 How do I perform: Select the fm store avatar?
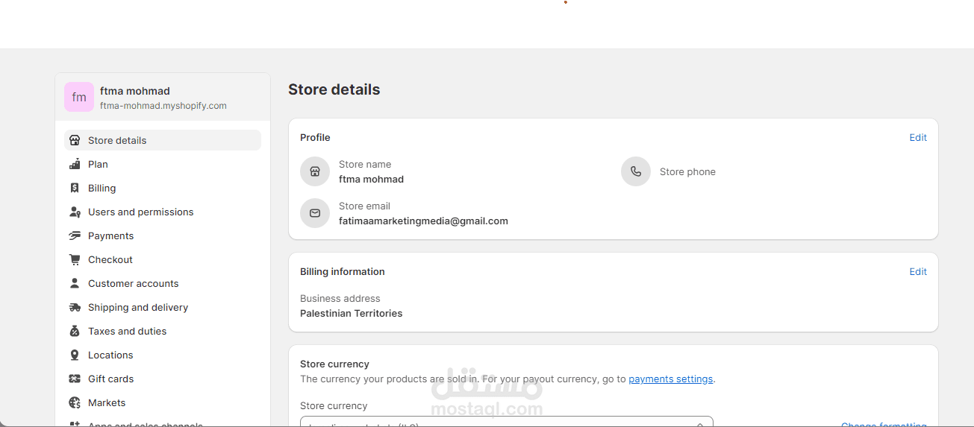pyautogui.click(x=79, y=97)
